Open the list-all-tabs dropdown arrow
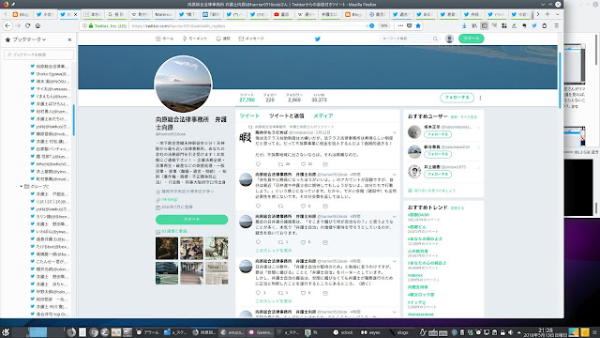This screenshot has width=600, height=338. click(557, 14)
